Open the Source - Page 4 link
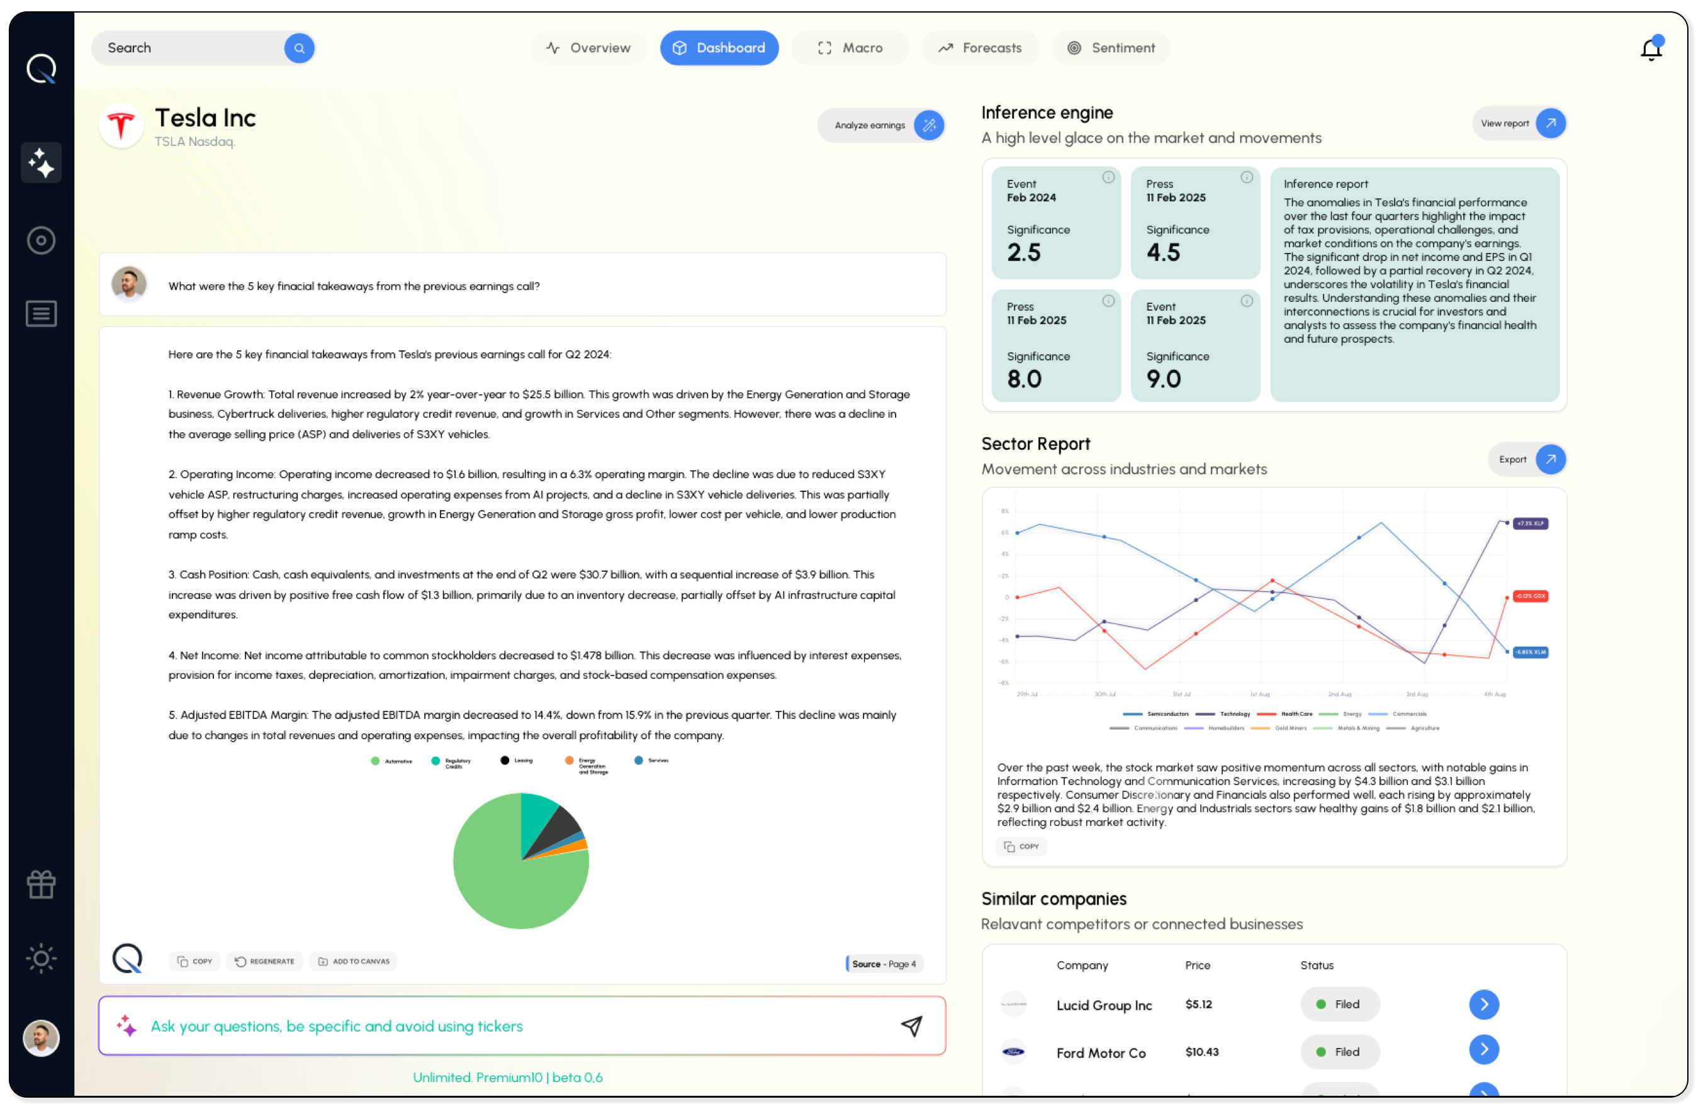This screenshot has height=1109, width=1708. coord(884,964)
